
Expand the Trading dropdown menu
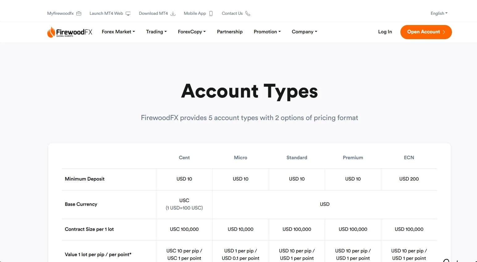coord(156,32)
